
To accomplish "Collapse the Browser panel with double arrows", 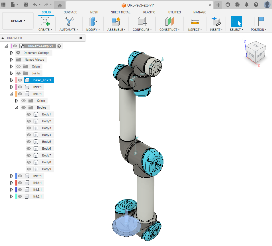I will point(3,38).
